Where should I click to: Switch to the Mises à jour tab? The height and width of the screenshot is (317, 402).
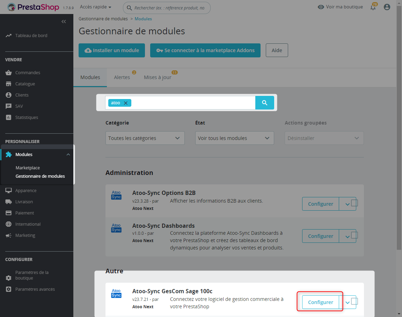pyautogui.click(x=158, y=77)
